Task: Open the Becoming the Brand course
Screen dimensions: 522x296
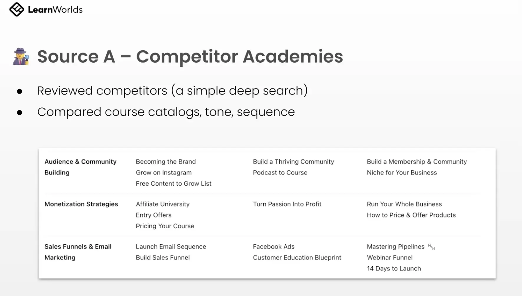Action: pyautogui.click(x=166, y=162)
